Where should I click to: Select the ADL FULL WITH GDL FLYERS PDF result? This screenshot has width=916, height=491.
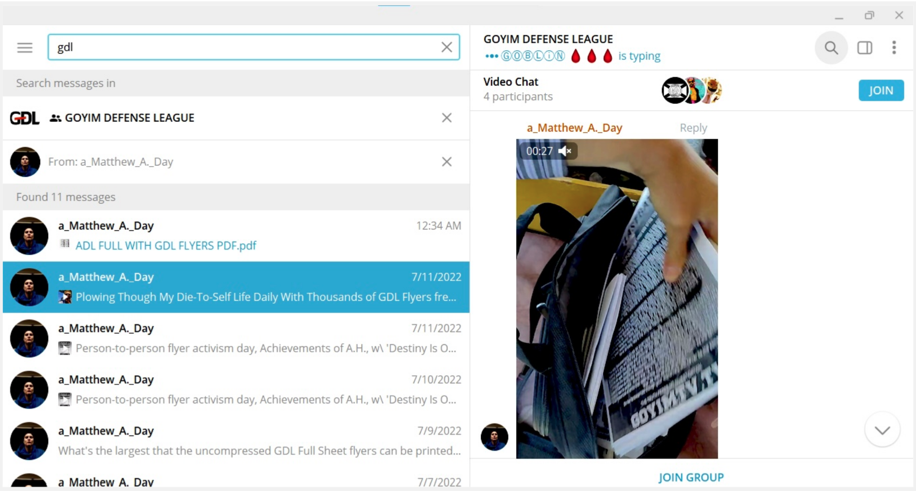[x=166, y=246]
